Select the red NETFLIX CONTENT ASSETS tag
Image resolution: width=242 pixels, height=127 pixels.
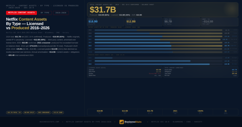click(21, 13)
